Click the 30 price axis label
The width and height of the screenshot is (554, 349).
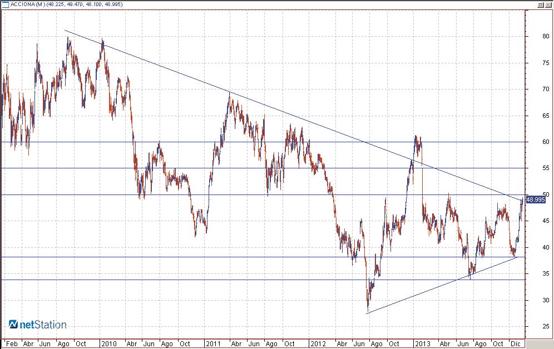pyautogui.click(x=546, y=300)
